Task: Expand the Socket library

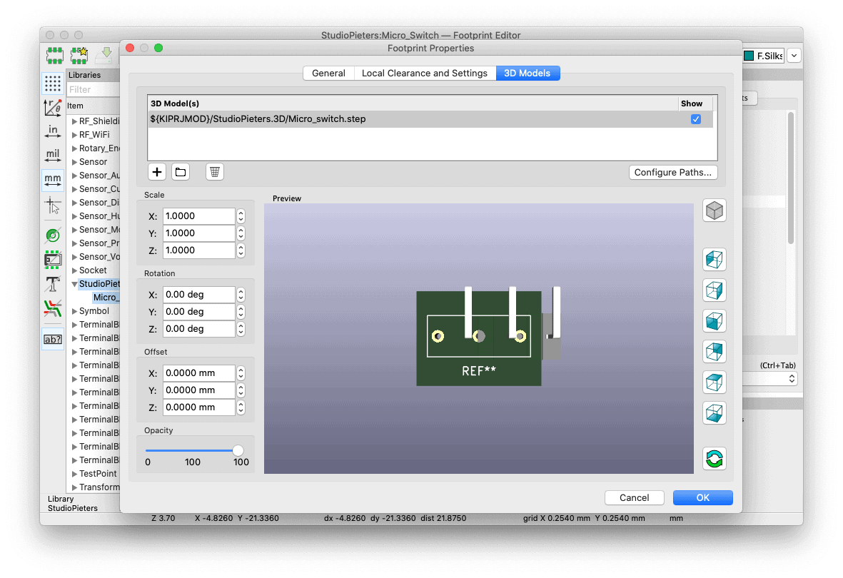Action: pos(75,270)
